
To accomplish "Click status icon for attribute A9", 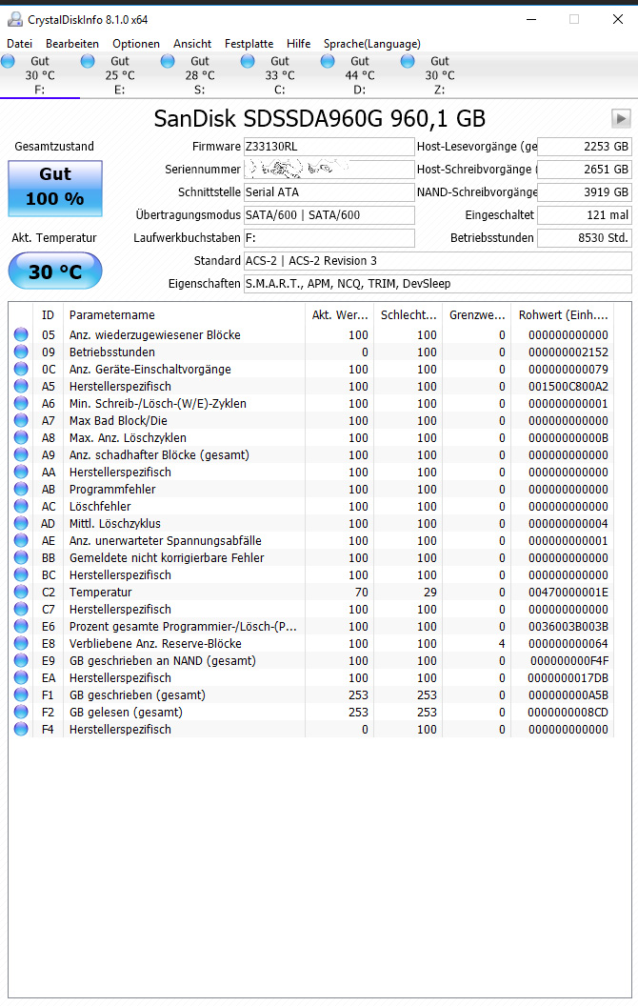I will (x=21, y=454).
